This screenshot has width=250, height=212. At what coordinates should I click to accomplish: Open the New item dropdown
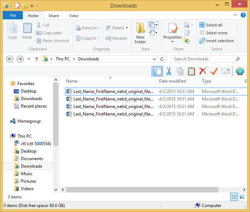point(153,25)
